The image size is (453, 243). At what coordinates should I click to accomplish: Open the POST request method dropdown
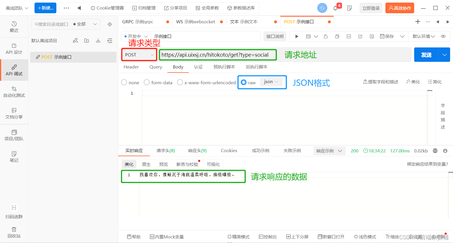coord(139,55)
